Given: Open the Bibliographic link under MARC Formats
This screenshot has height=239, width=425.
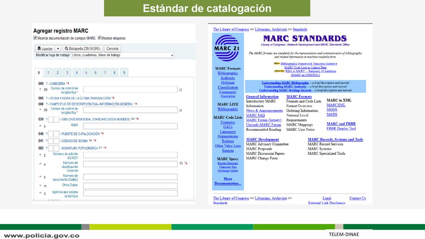Looking at the screenshot, I should coord(228,73).
